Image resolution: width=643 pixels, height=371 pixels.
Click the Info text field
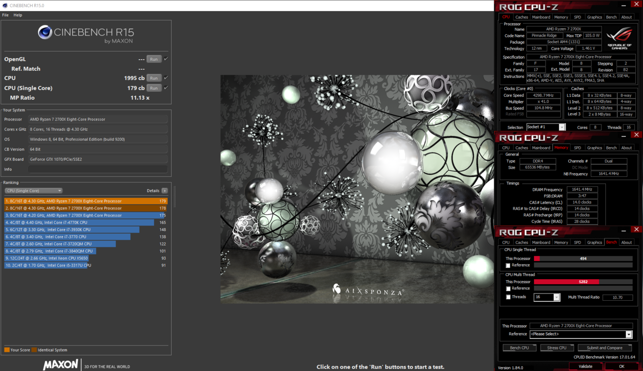(98, 169)
